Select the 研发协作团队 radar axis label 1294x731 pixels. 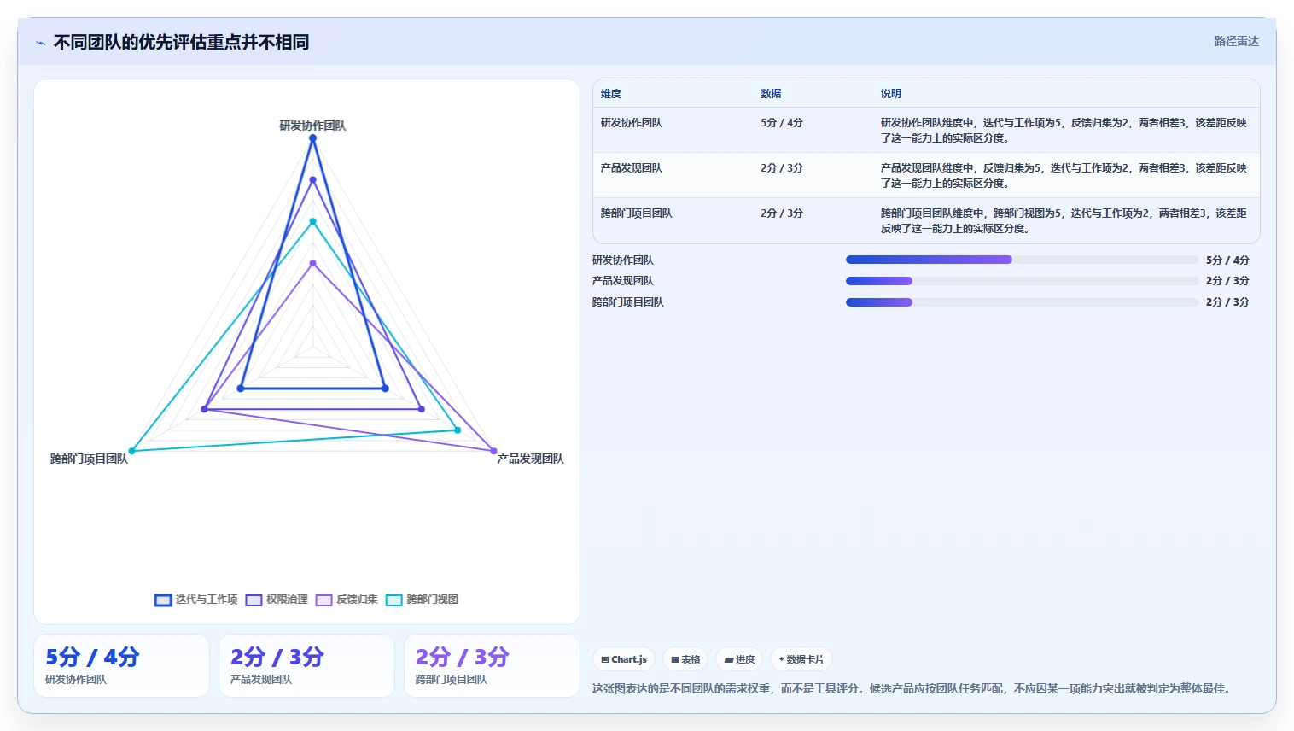click(x=312, y=126)
